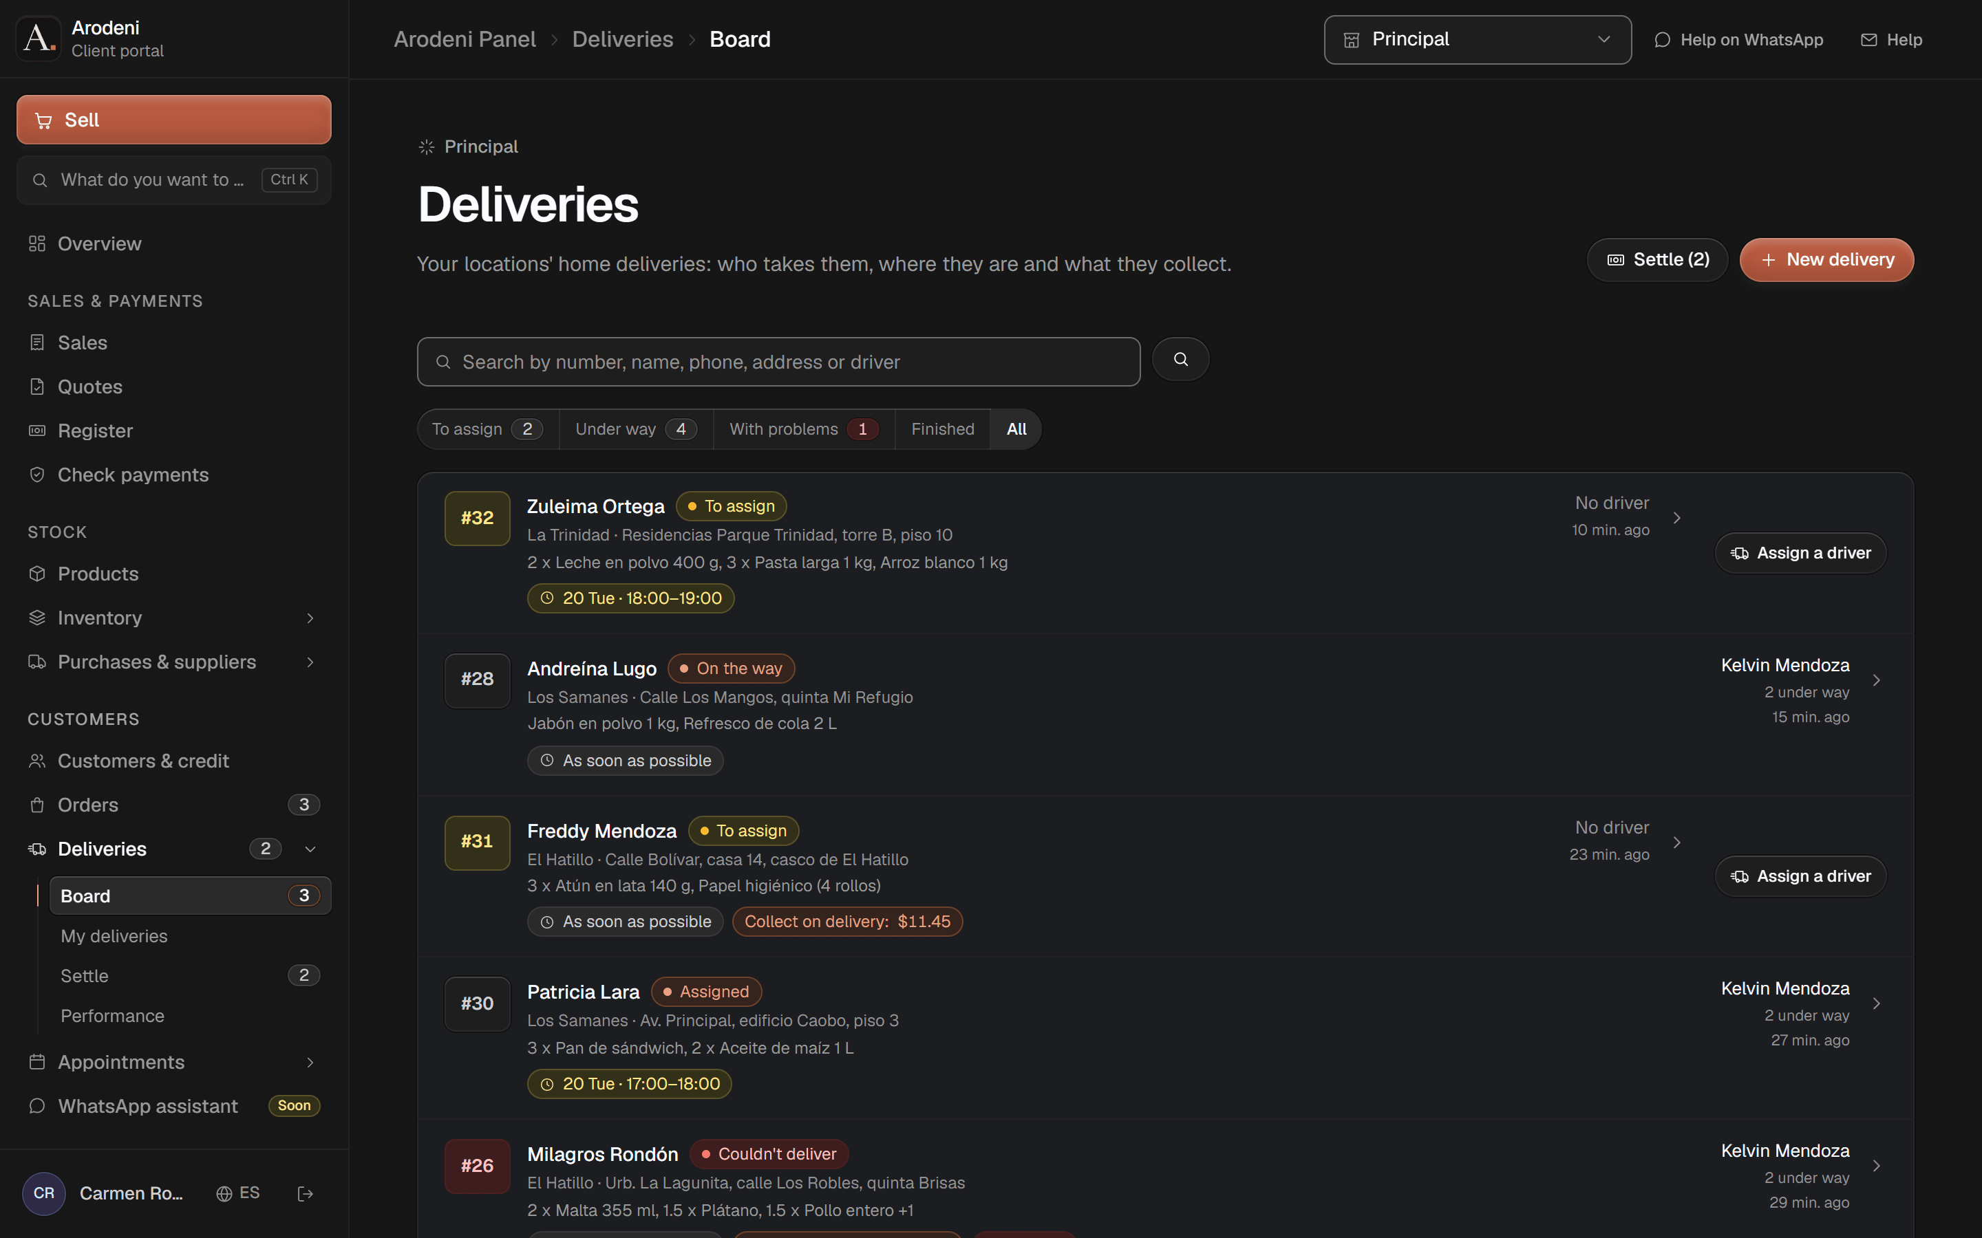Open Customers & credit page
This screenshot has height=1238, width=1982.
173,761
